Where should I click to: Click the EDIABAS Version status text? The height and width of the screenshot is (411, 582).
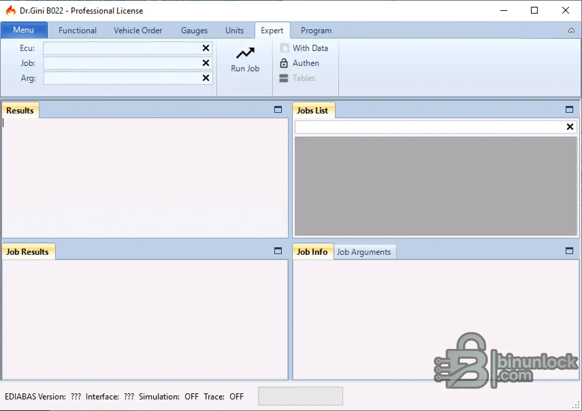tap(43, 397)
